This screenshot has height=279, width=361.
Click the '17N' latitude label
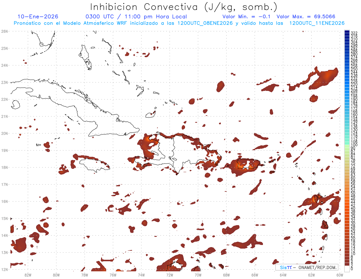(x=4, y=184)
